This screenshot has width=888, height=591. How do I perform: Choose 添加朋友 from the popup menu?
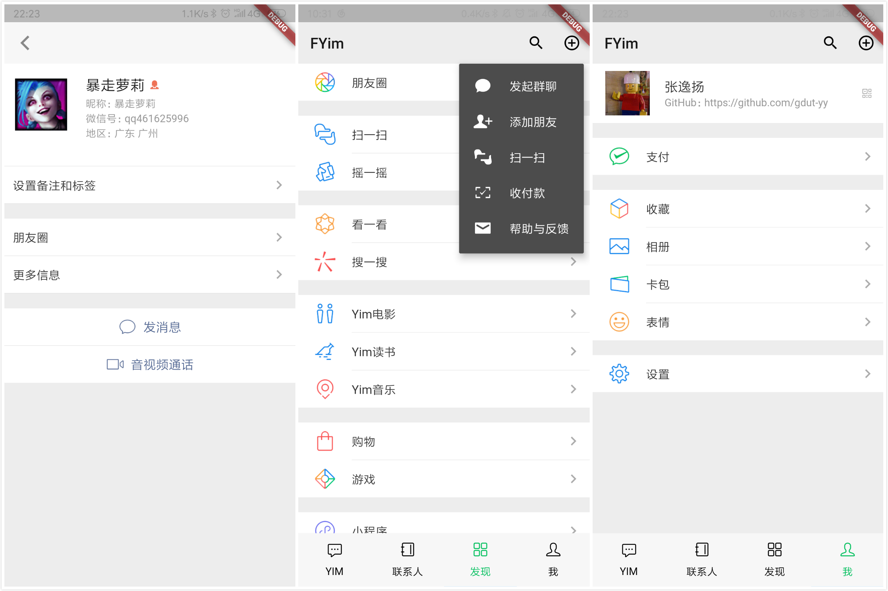(532, 122)
